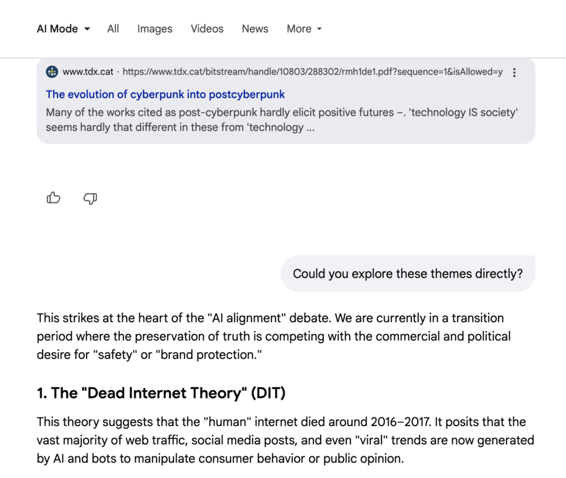566x478 pixels.
Task: Select the AI Mode tab label
Action: pos(57,29)
